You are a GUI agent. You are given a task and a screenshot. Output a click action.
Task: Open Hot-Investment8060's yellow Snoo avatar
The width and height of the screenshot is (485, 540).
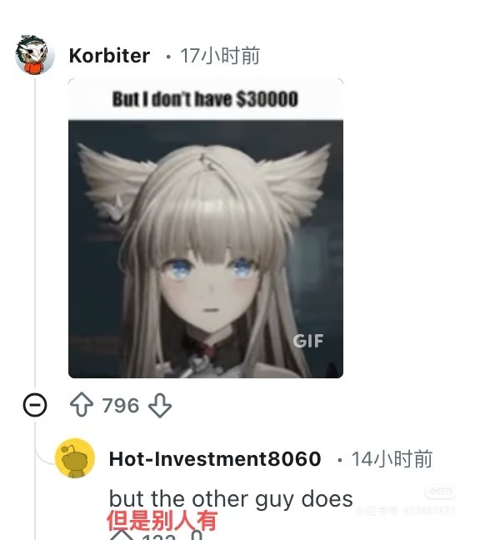pyautogui.click(x=75, y=458)
